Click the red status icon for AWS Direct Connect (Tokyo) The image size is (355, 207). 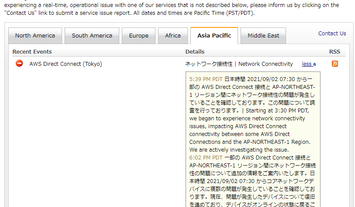coord(19,63)
